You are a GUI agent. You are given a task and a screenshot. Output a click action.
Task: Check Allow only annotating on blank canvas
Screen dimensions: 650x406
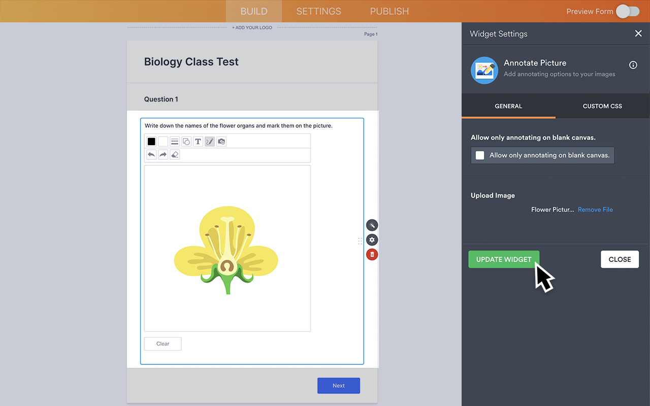[x=480, y=155]
